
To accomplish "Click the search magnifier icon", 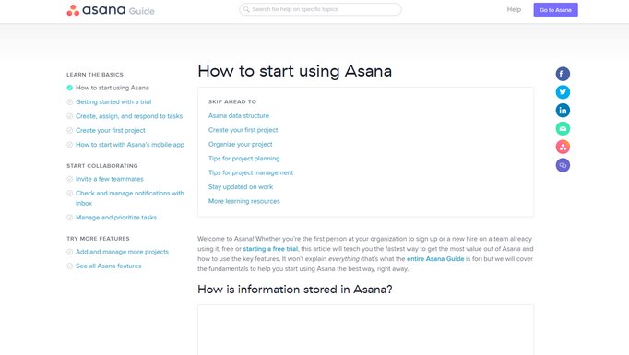I will (x=246, y=9).
